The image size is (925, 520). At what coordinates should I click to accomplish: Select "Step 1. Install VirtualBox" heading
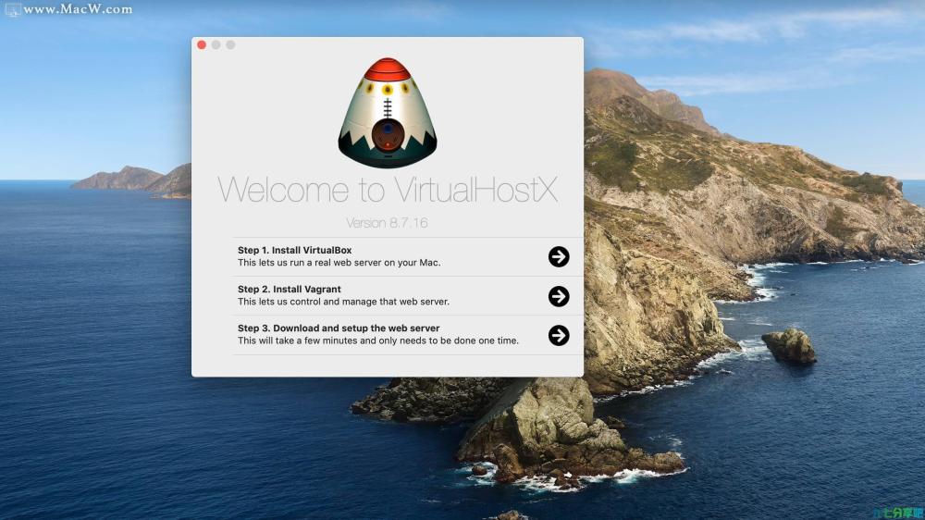(x=294, y=250)
